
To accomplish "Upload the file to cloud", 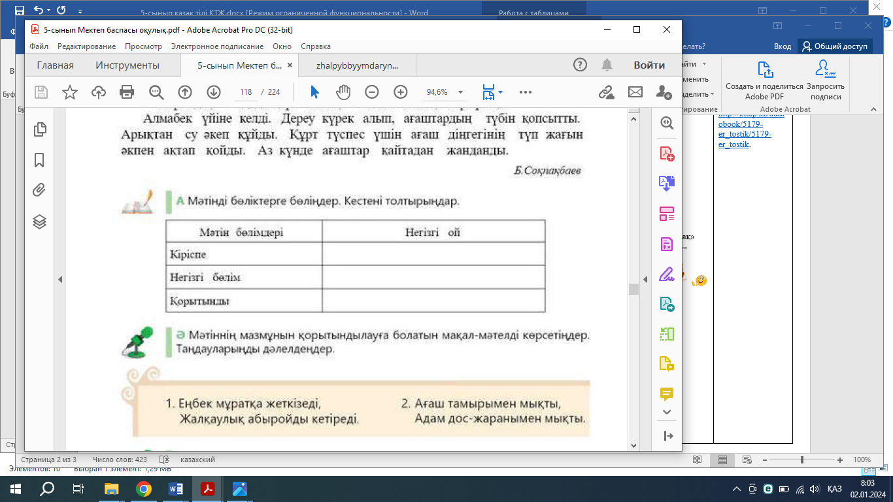I will point(99,92).
